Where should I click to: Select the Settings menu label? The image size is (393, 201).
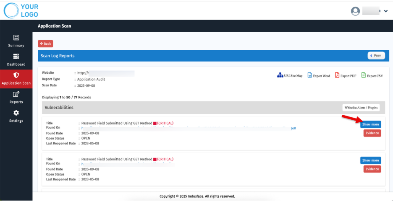pyautogui.click(x=16, y=121)
